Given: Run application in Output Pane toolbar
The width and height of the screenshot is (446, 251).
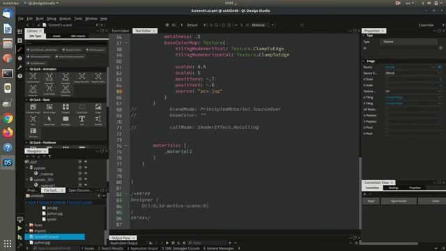Looking at the screenshot, I should coord(167,243).
